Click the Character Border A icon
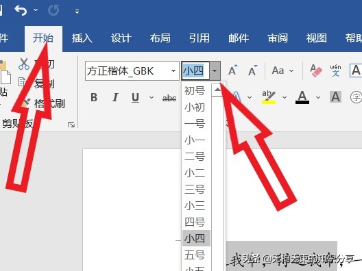 (x=356, y=70)
